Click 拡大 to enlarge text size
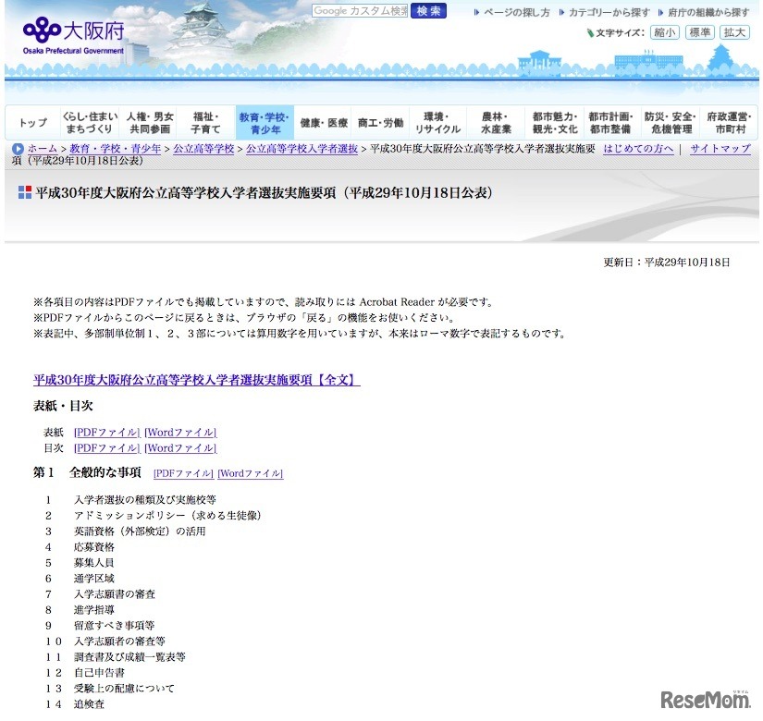The height and width of the screenshot is (721, 763). point(730,31)
